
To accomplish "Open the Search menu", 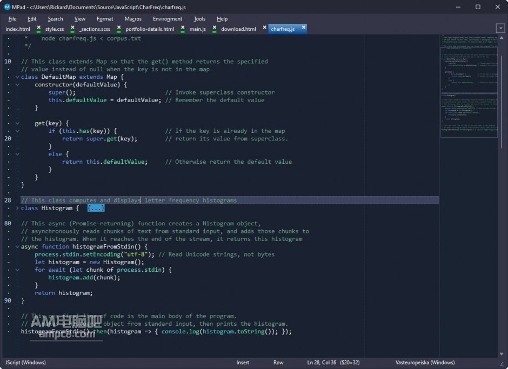I will point(56,19).
